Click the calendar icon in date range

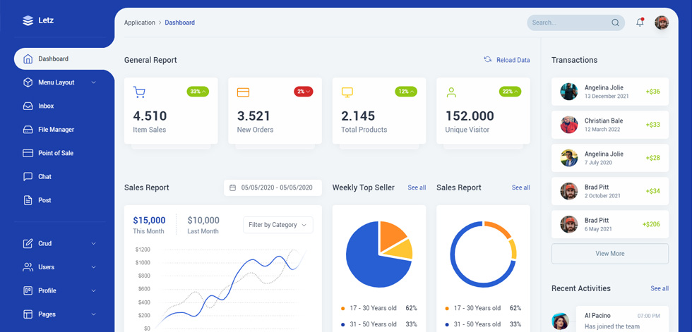click(232, 187)
